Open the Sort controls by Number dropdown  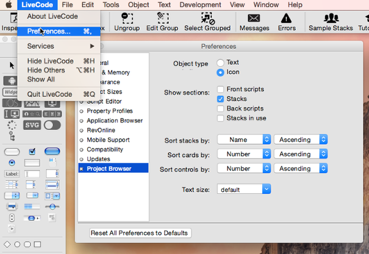point(244,169)
